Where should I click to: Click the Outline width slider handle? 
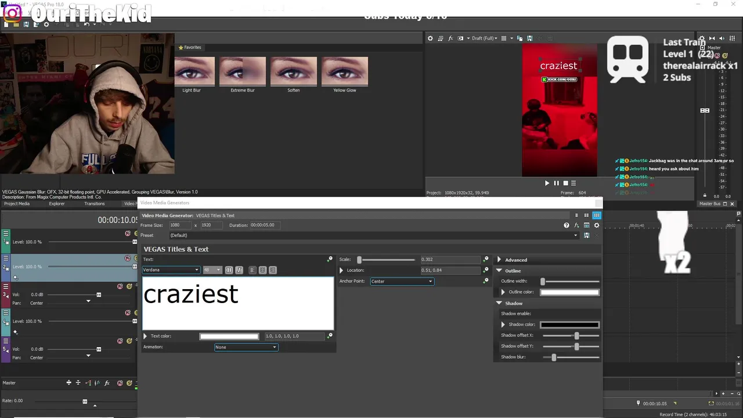pos(543,282)
